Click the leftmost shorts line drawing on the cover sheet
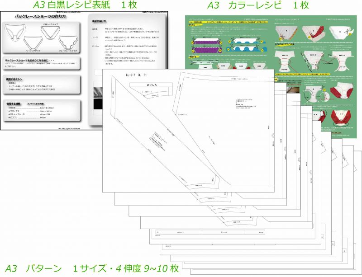This screenshot has height=277, width=362. coord(15,32)
